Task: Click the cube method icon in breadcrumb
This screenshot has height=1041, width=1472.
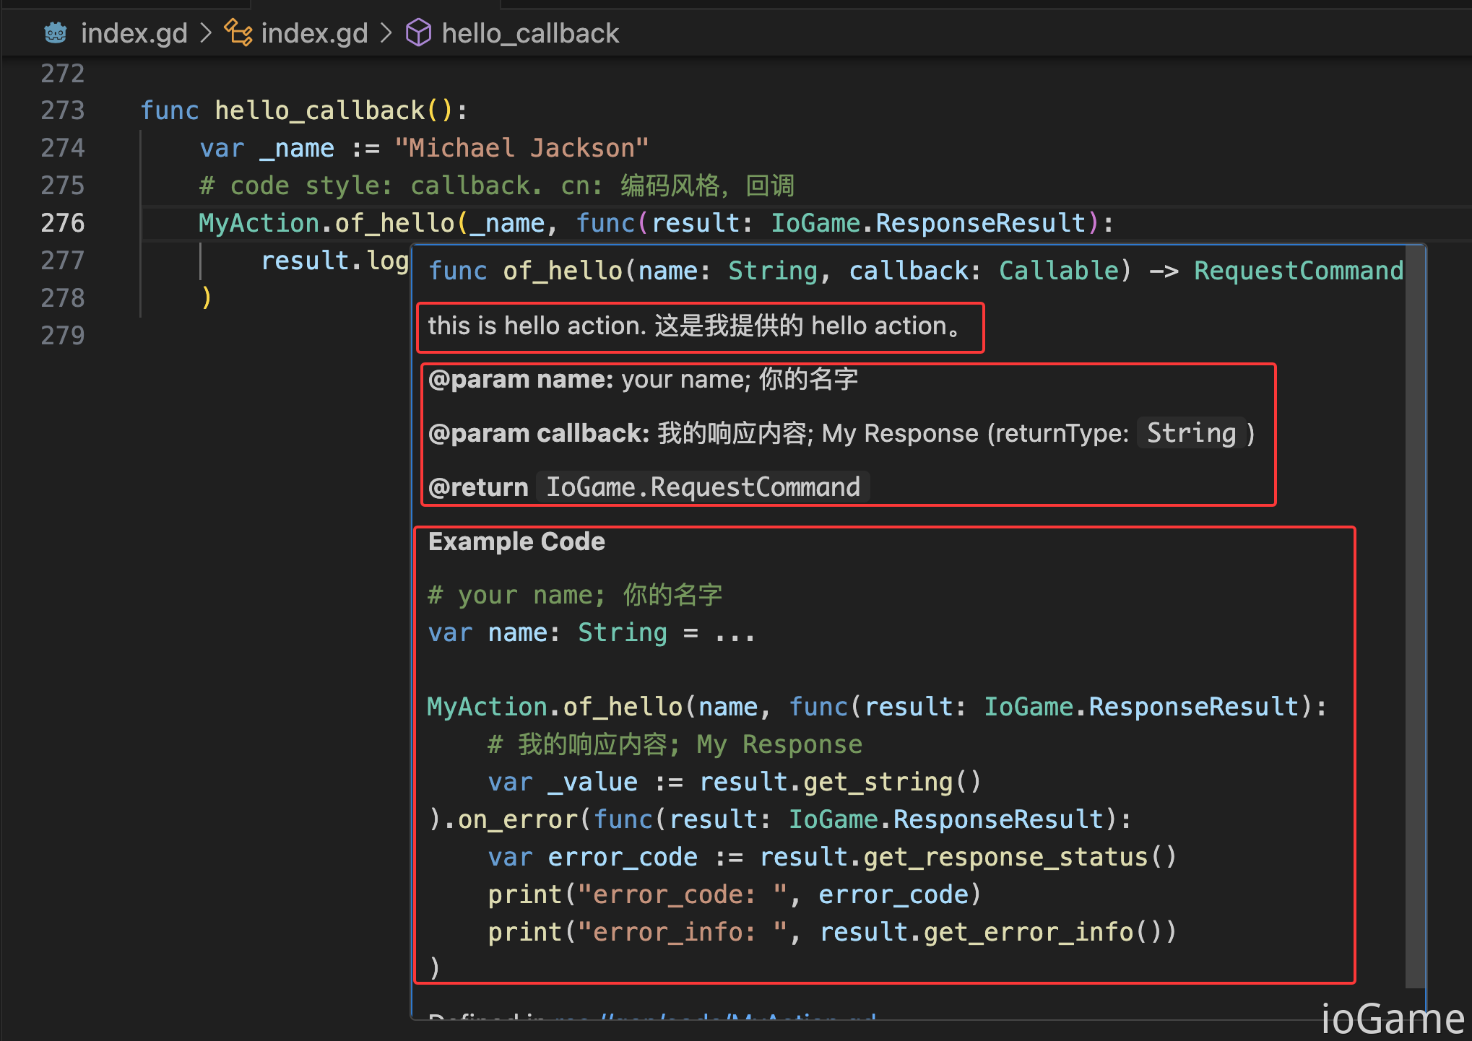Action: (x=418, y=32)
